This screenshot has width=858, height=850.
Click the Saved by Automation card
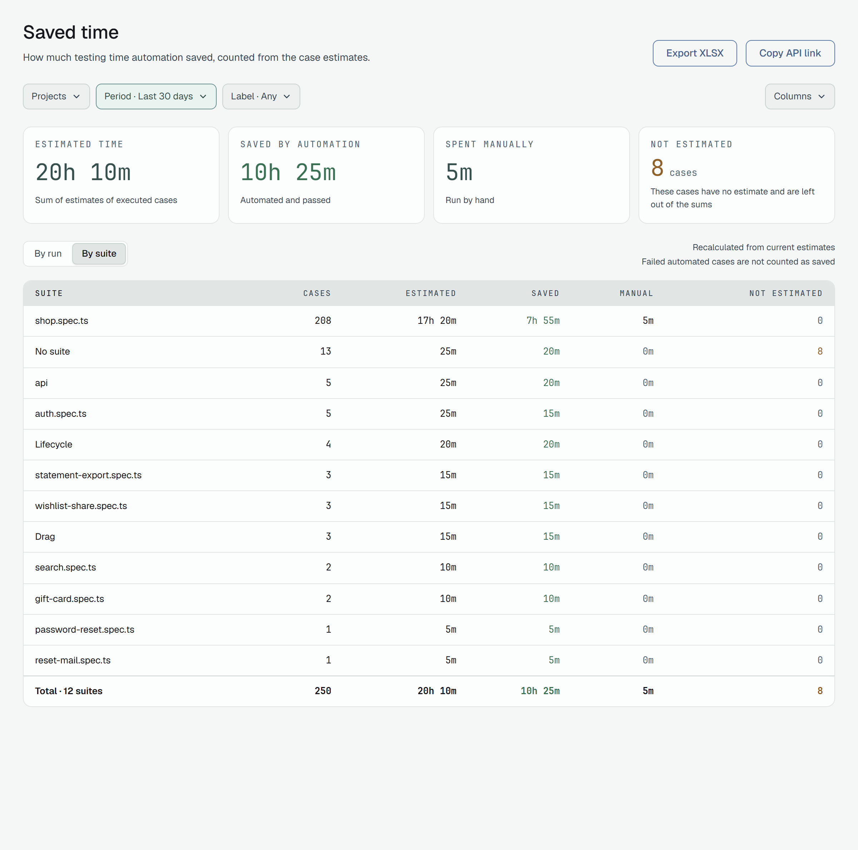[326, 176]
